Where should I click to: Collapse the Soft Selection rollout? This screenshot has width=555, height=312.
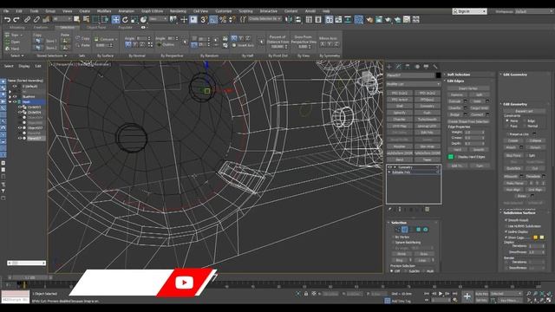point(459,75)
